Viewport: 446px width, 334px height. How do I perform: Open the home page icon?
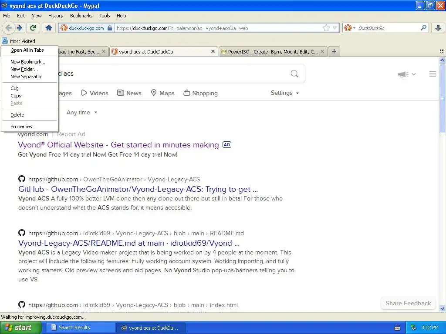(x=49, y=28)
